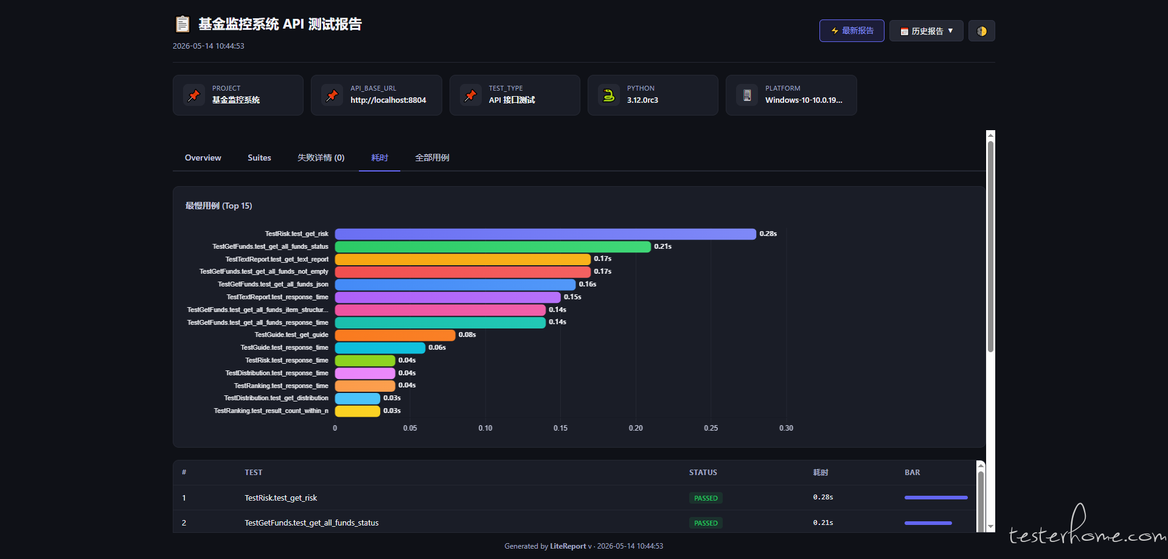Image resolution: width=1168 pixels, height=559 pixels.
Task: Sort by the 耗时 column header
Action: coord(821,473)
